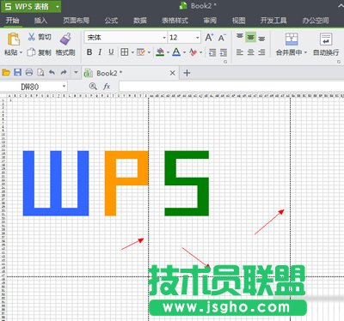Click the clear formatting eraser icon
Image resolution: width=344 pixels, height=321 pixels.
click(193, 52)
